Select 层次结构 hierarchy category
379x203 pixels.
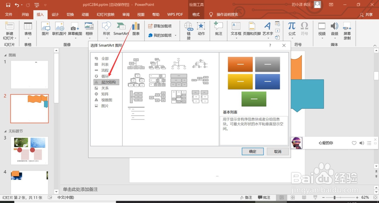pos(106,82)
